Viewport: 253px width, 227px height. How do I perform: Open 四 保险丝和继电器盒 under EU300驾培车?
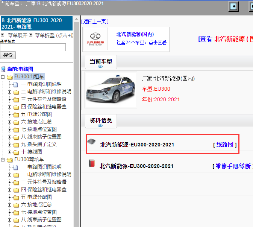point(44,189)
